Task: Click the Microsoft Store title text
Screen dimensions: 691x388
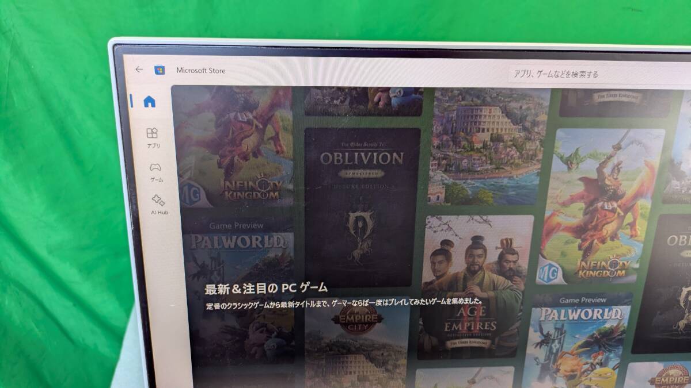Action: point(201,71)
